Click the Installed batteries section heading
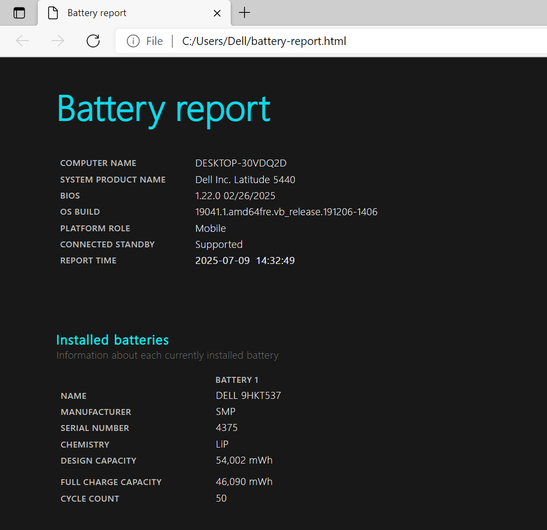Viewport: 547px width, 530px height. [112, 340]
